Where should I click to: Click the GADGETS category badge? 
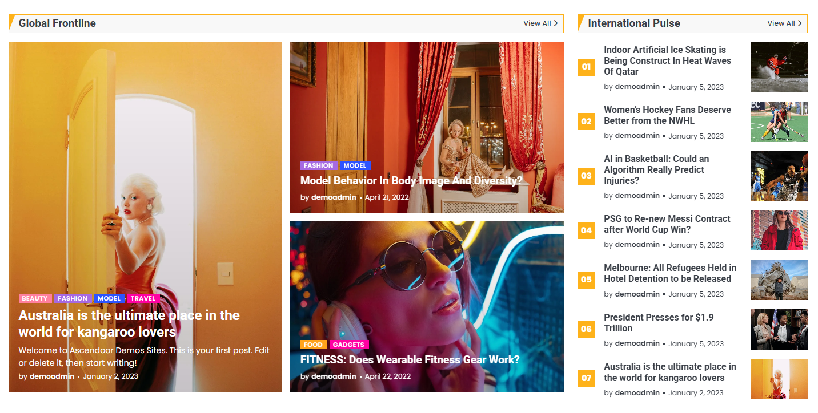tap(348, 345)
